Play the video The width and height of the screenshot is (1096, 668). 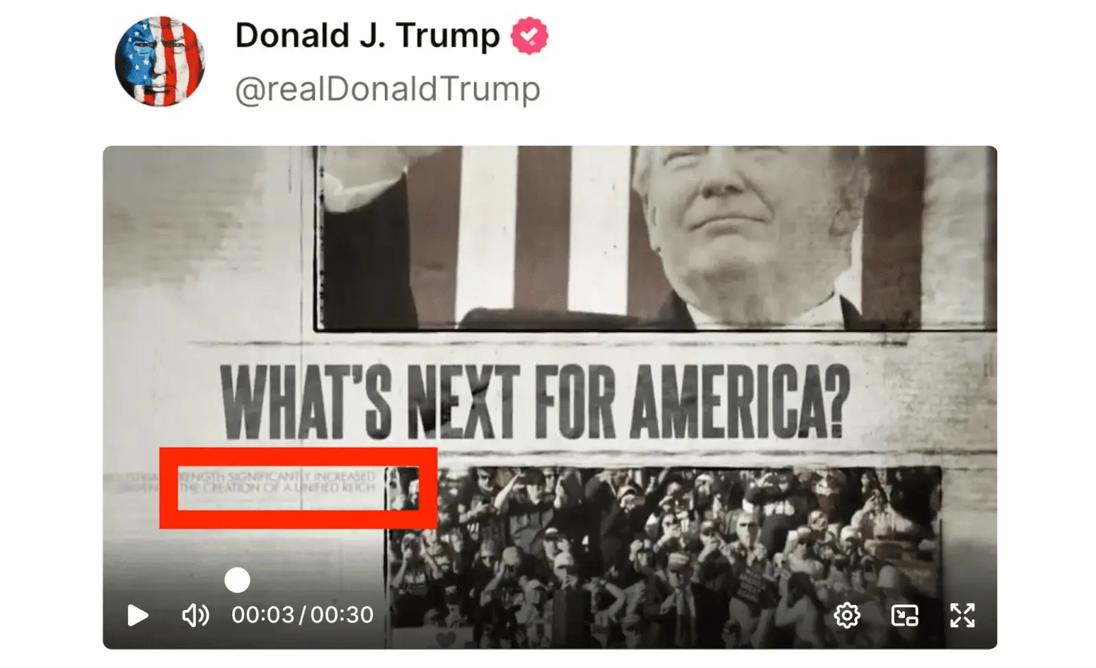(x=138, y=615)
